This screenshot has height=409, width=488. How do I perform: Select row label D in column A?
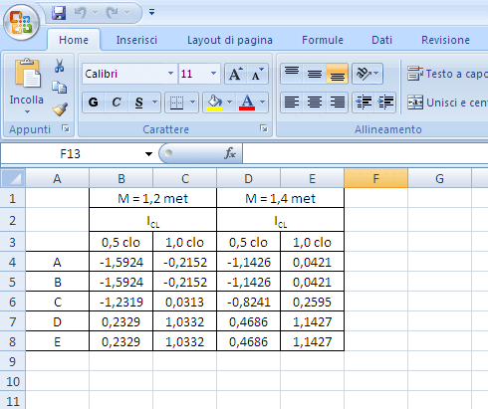pos(57,321)
